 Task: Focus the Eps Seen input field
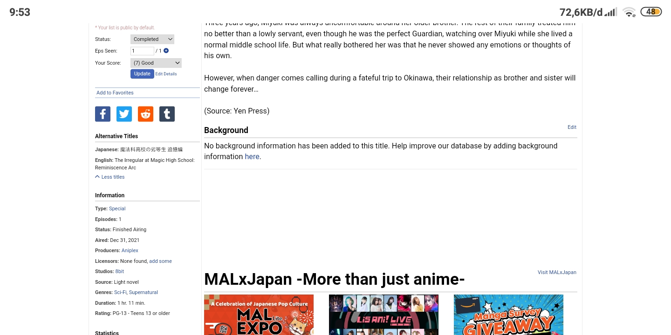[142, 51]
